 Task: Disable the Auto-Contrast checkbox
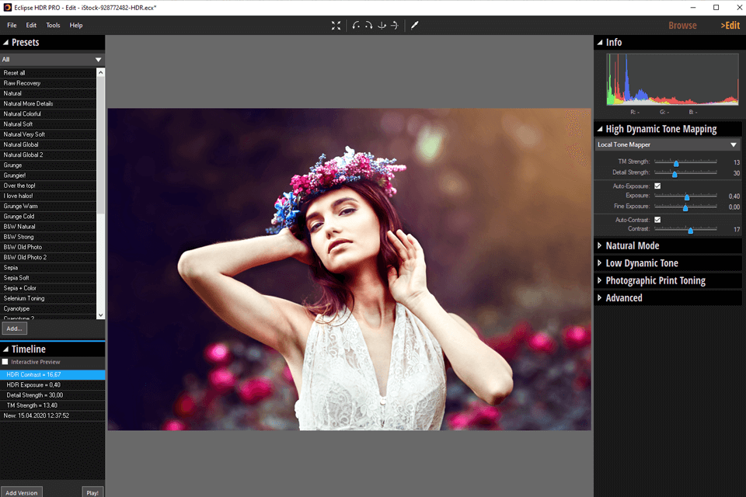tap(657, 220)
